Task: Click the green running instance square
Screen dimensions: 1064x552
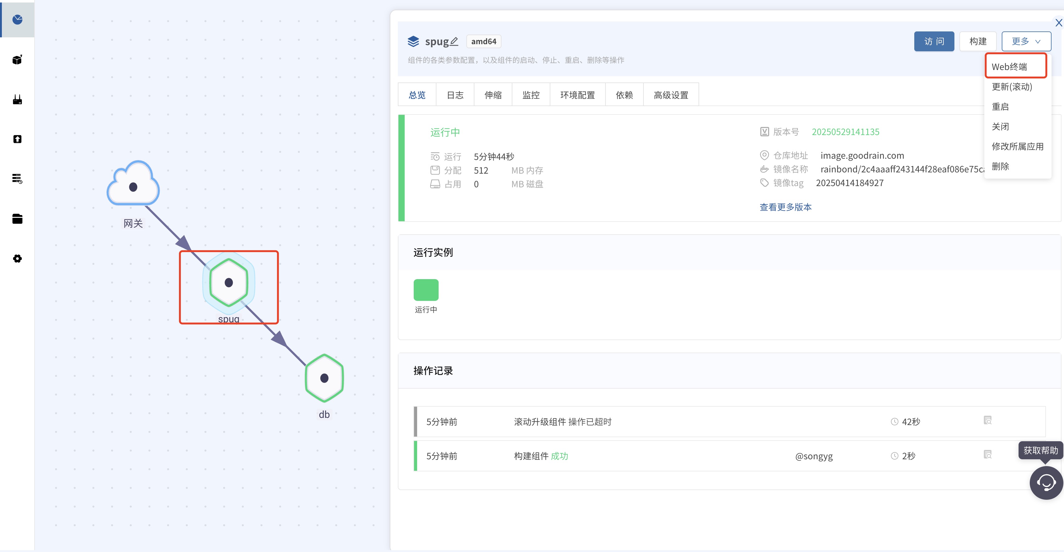Action: (426, 290)
